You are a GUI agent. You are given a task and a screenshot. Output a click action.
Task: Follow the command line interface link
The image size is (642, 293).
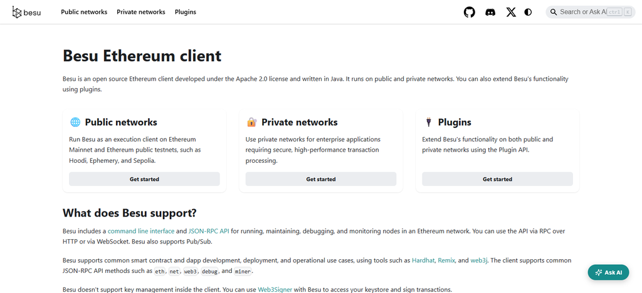141,231
